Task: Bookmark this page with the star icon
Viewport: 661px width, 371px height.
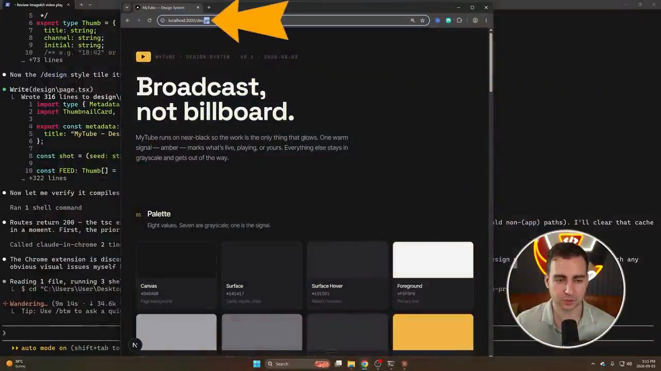Action: pyautogui.click(x=422, y=21)
